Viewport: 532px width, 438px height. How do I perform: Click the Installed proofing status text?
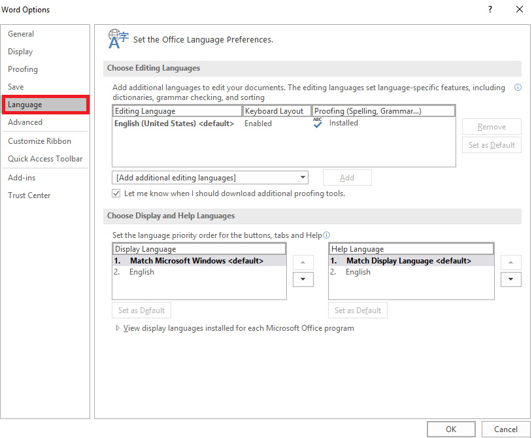343,123
